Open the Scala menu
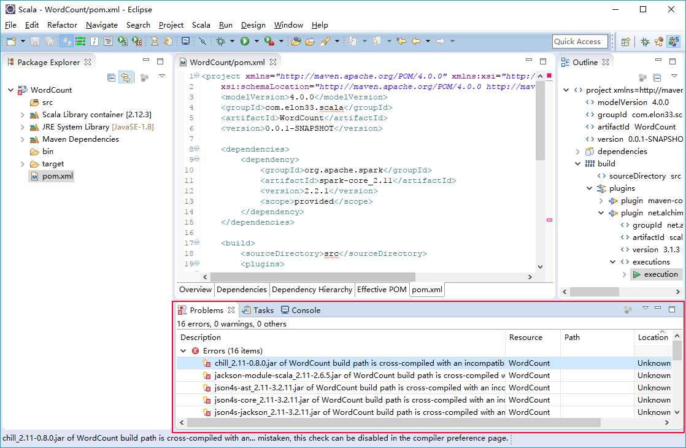The height and width of the screenshot is (448, 686). [x=201, y=25]
